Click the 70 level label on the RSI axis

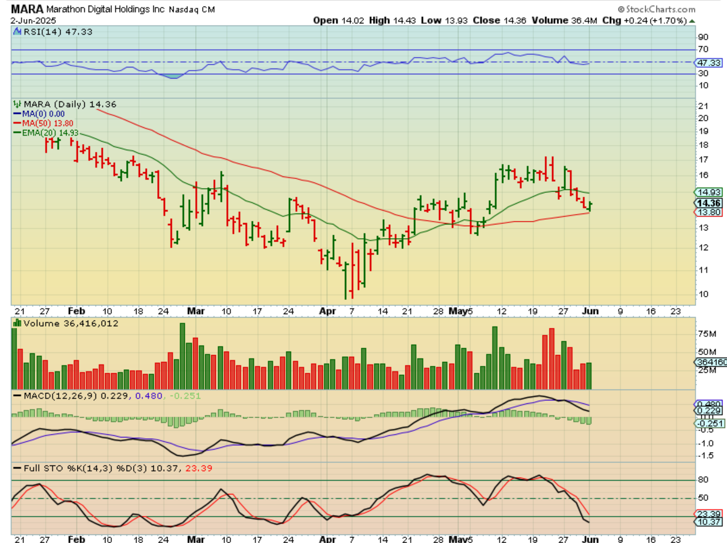(703, 49)
